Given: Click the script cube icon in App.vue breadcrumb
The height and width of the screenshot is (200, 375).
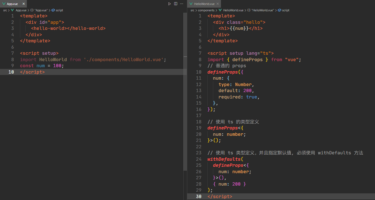Looking at the screenshot, I should [x=53, y=10].
